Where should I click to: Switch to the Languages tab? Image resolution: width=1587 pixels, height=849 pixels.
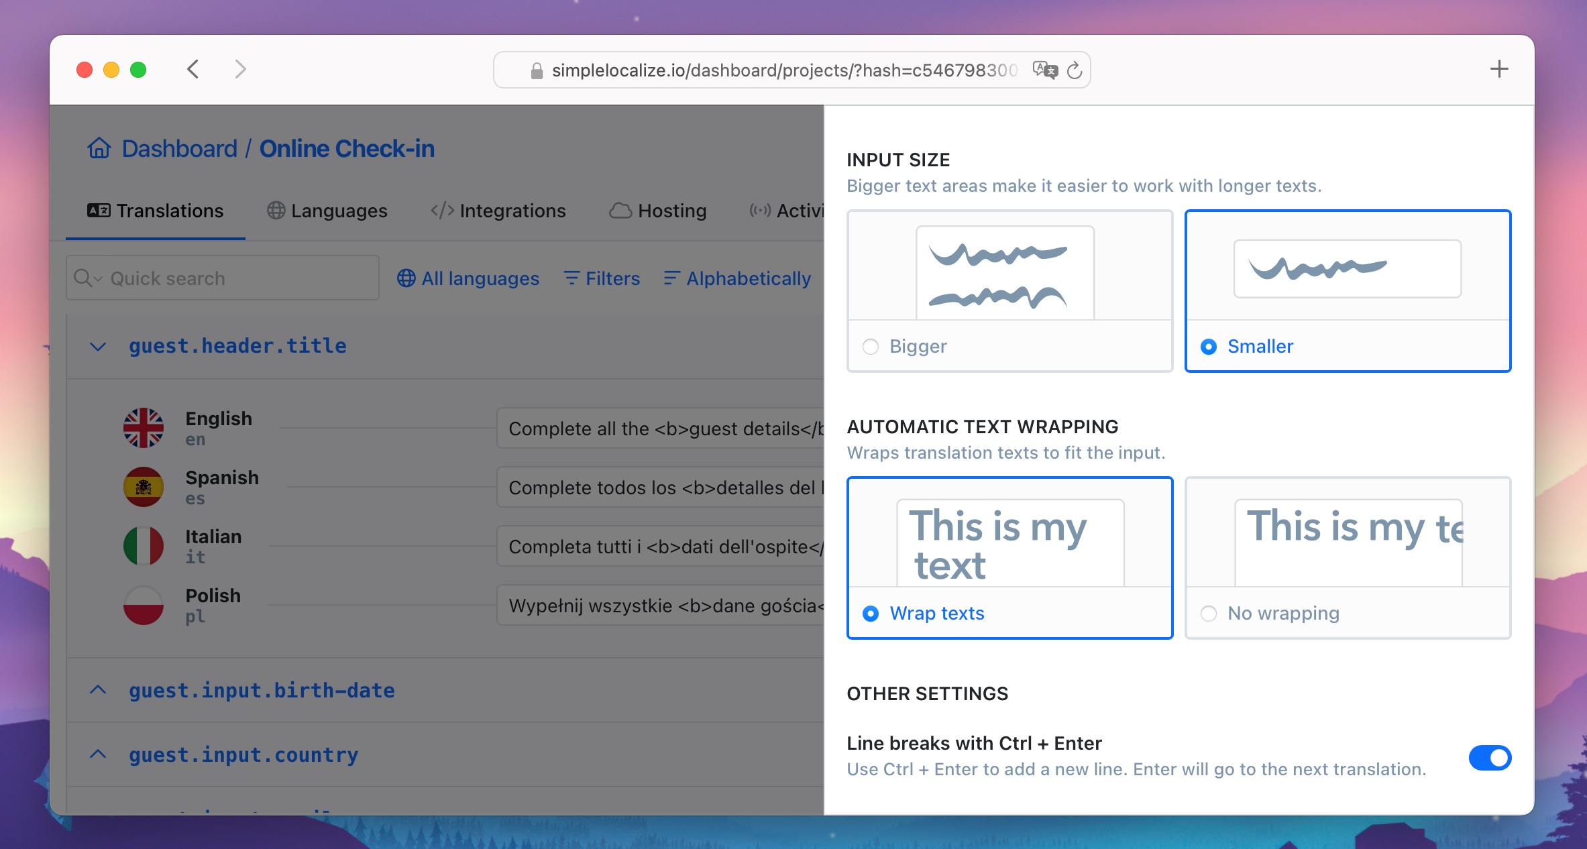point(327,211)
